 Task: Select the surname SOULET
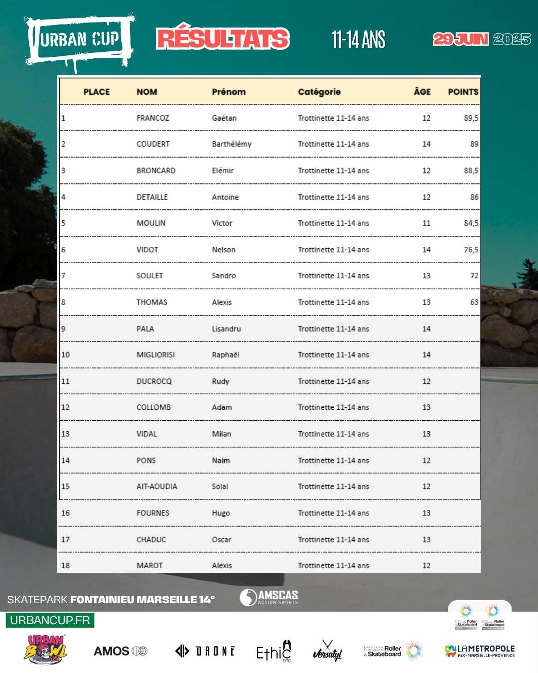150,276
